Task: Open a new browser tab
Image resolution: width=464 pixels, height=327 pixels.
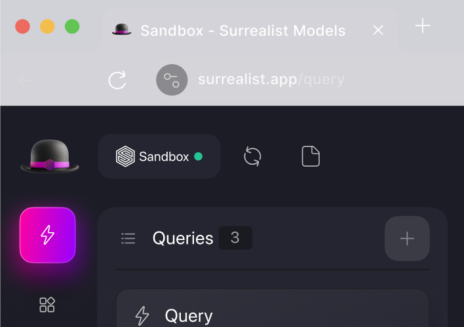Action: pyautogui.click(x=423, y=26)
